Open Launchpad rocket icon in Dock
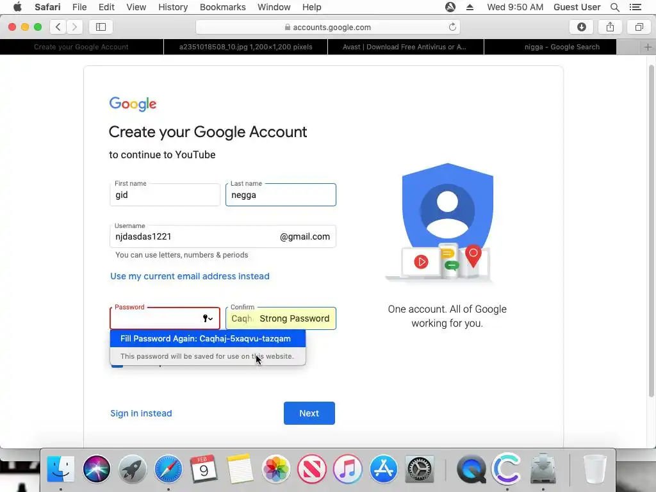This screenshot has width=656, height=492. pyautogui.click(x=132, y=469)
